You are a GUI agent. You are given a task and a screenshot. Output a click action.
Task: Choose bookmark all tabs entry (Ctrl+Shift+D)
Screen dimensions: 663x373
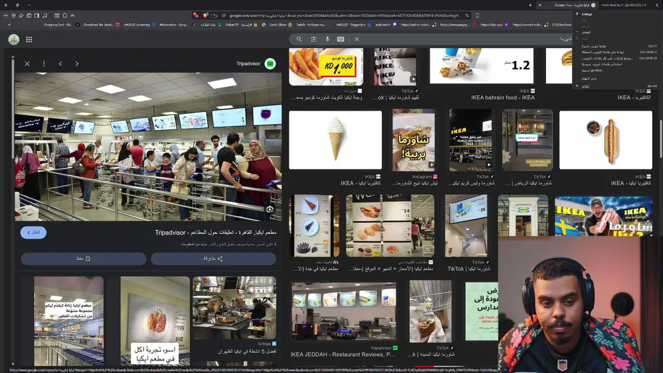pyautogui.click(x=616, y=59)
